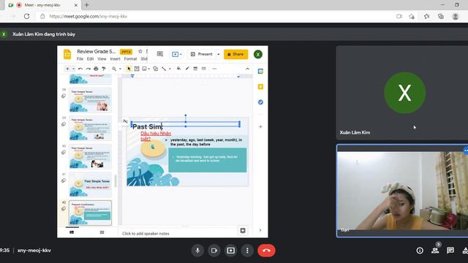Viewport: 468px width, 263px height.
Task: Click the Present now screen share button
Action: [x=231, y=251]
